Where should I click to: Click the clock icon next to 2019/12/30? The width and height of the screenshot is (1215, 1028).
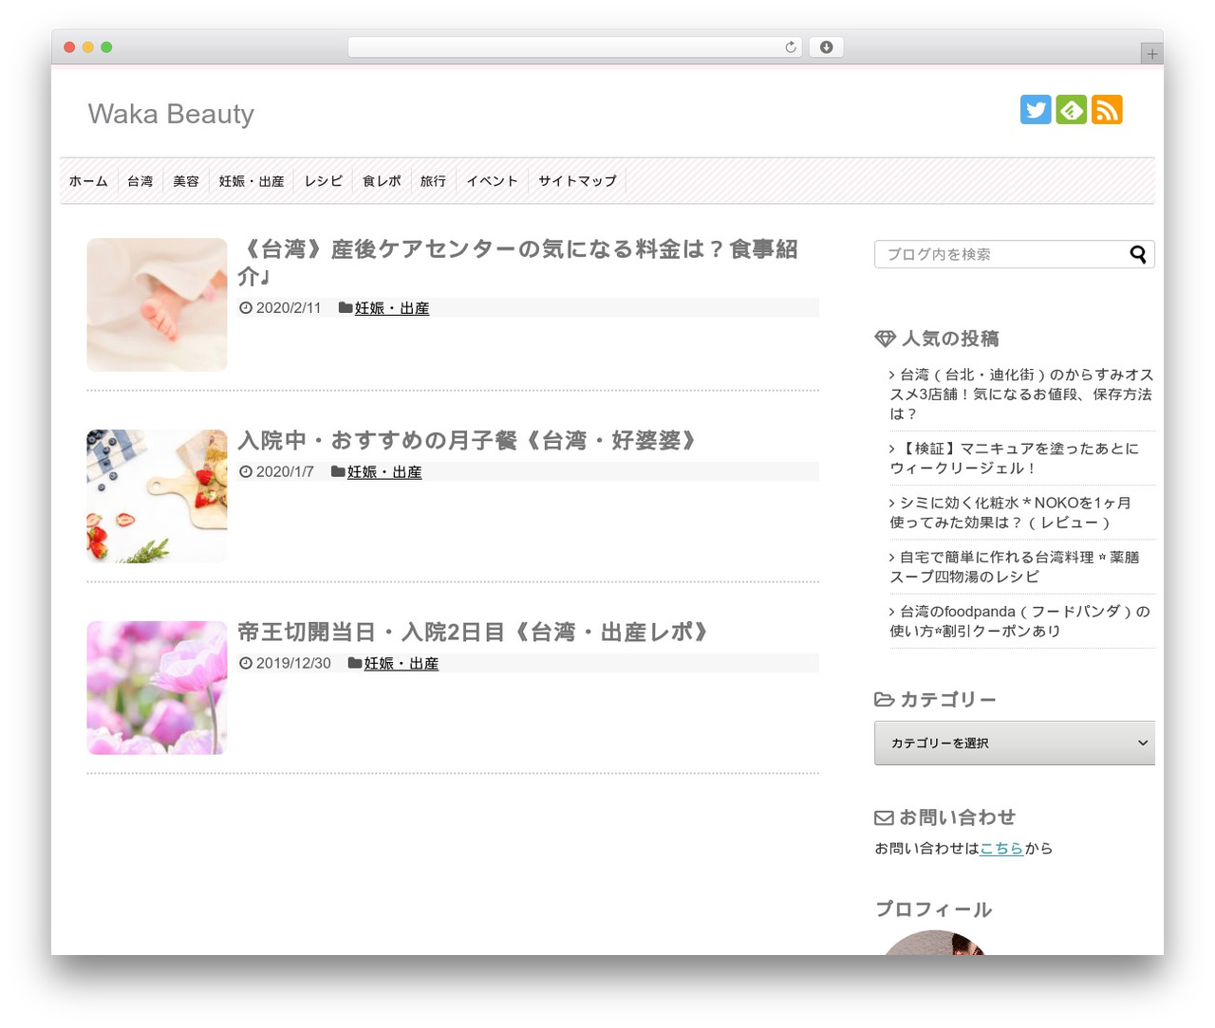click(x=246, y=663)
